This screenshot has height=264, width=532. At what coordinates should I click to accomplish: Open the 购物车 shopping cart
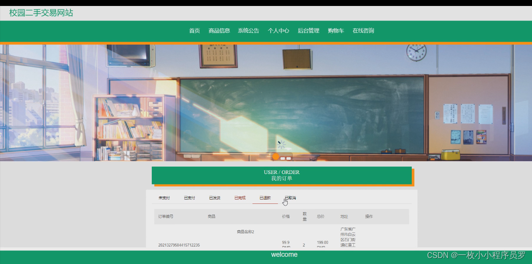click(x=336, y=31)
